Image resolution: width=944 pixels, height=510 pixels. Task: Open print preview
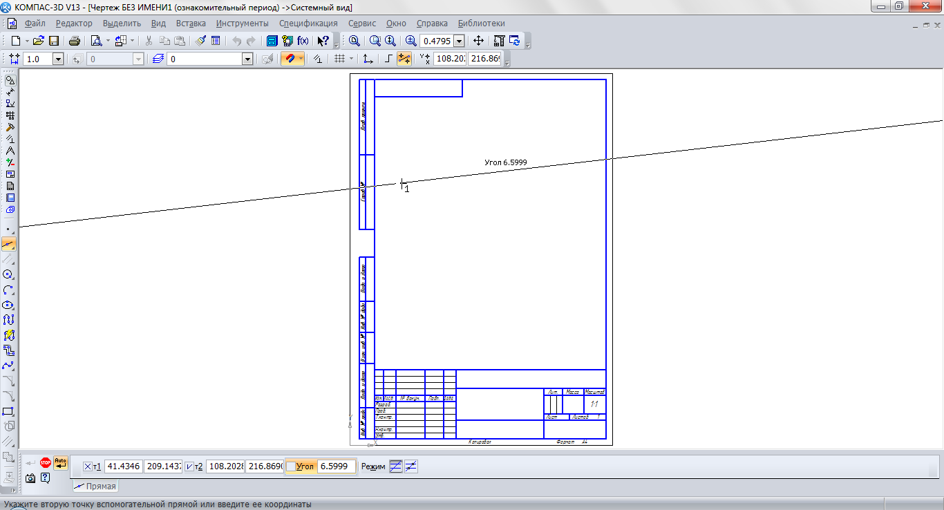coord(97,41)
